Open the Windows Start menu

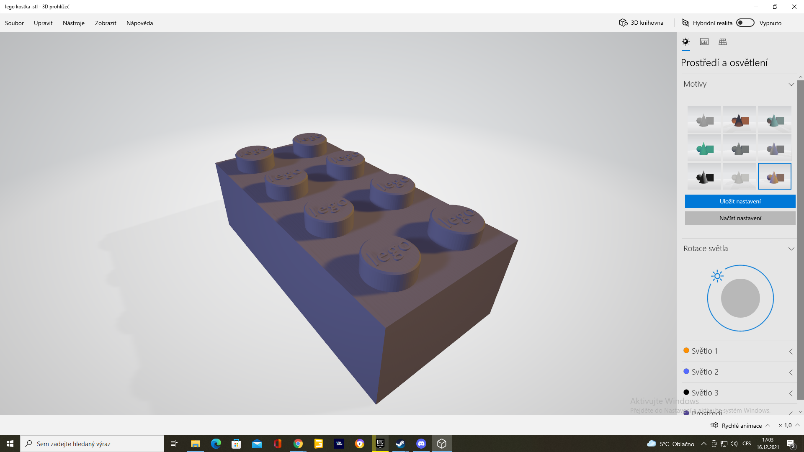[x=10, y=444]
